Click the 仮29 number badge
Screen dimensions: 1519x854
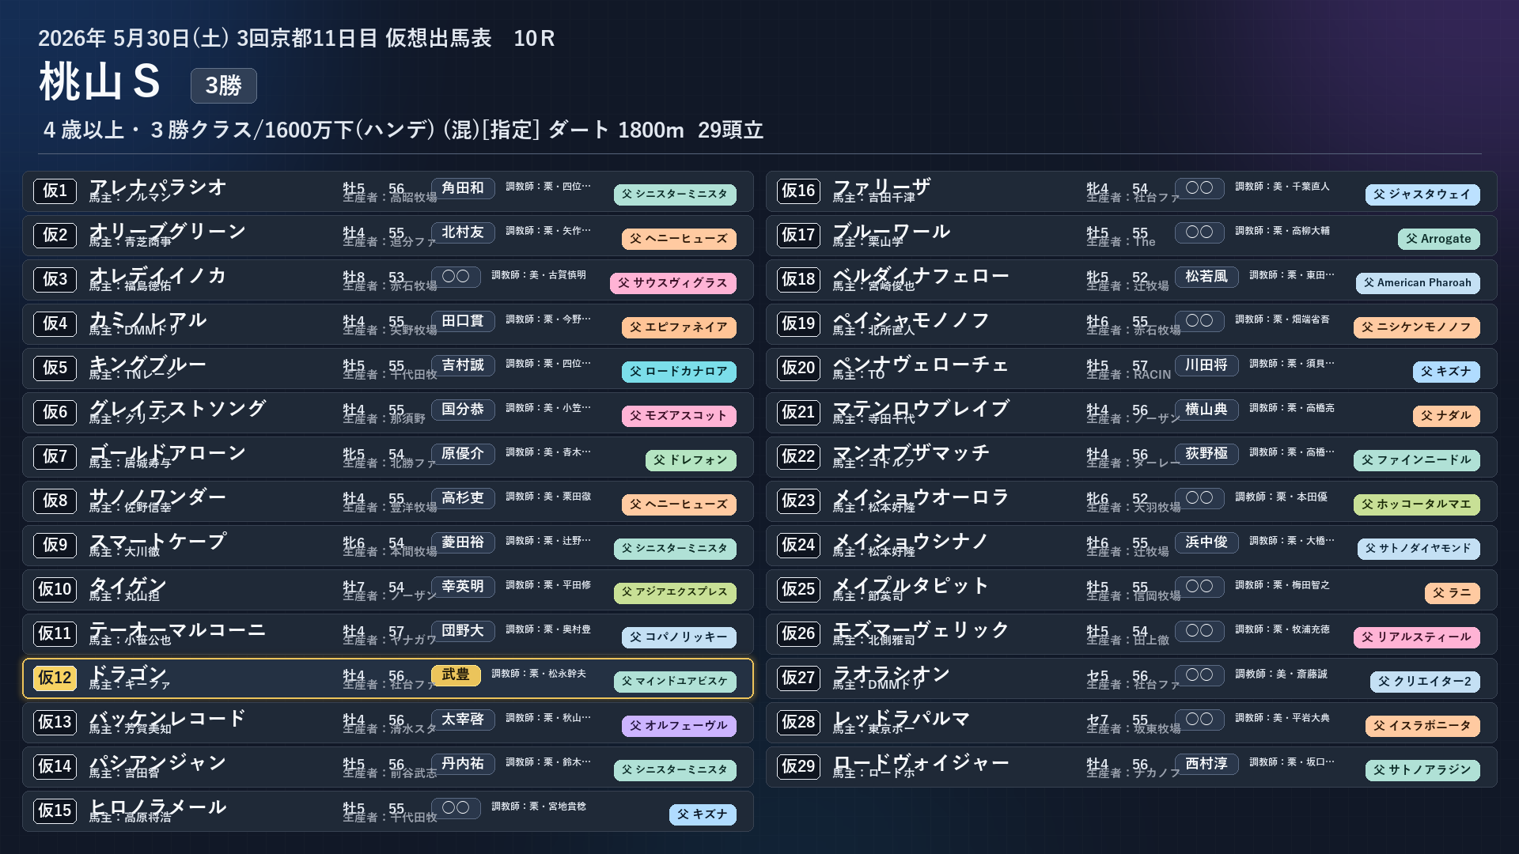[x=799, y=767]
